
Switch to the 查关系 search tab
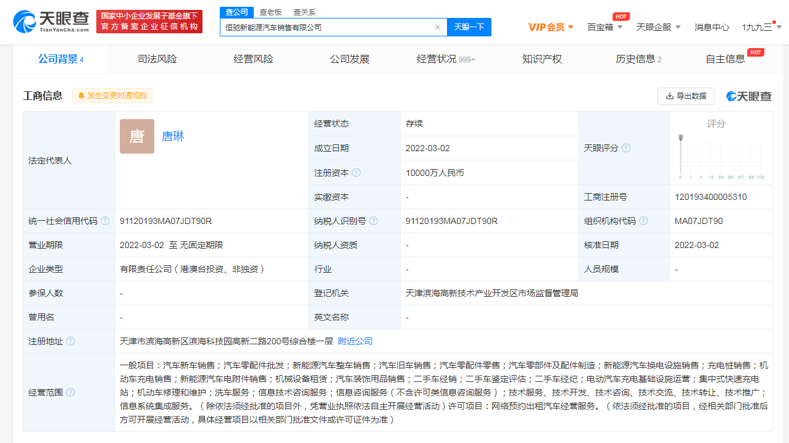[x=304, y=12]
